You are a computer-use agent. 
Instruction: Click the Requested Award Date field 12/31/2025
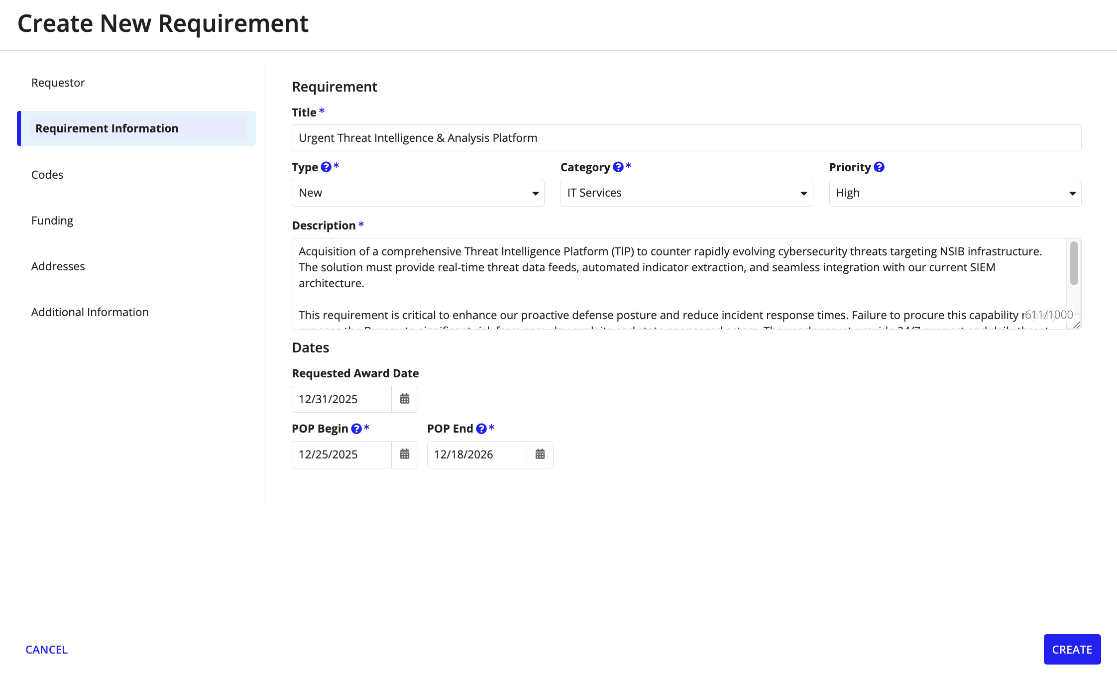[342, 399]
